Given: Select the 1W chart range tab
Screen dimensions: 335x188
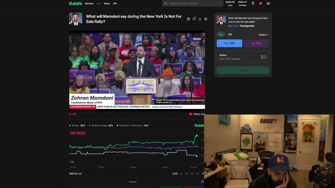Looking at the screenshot, I should click(x=186, y=174).
